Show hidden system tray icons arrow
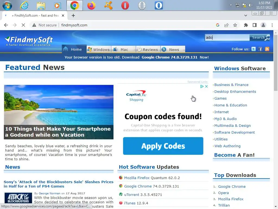The width and height of the screenshot is (278, 209). point(231,5)
